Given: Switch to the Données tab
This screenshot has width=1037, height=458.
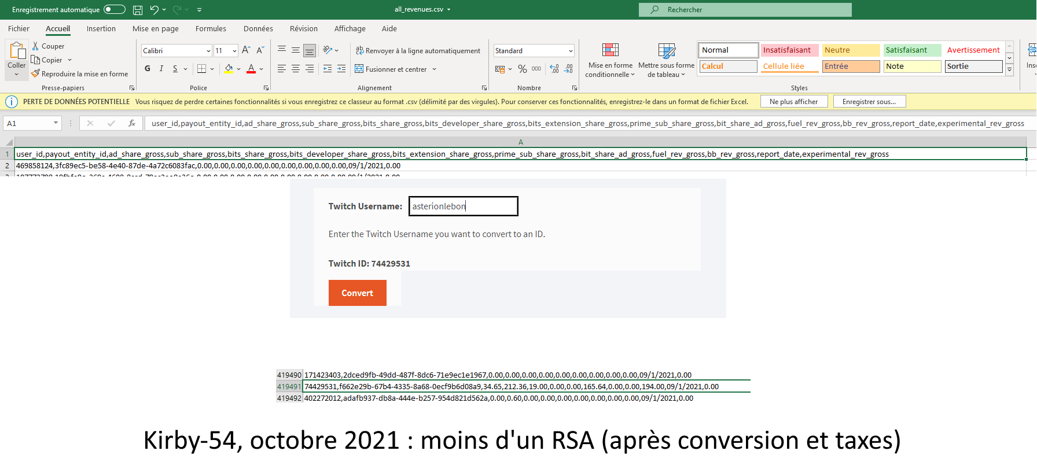Looking at the screenshot, I should pos(258,28).
